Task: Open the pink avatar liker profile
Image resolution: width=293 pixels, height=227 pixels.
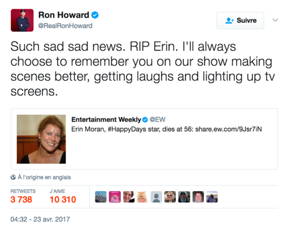Action: [x=114, y=197]
